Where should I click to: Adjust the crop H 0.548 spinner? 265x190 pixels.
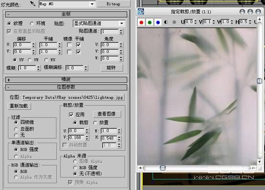pyautogui.click(x=119, y=138)
